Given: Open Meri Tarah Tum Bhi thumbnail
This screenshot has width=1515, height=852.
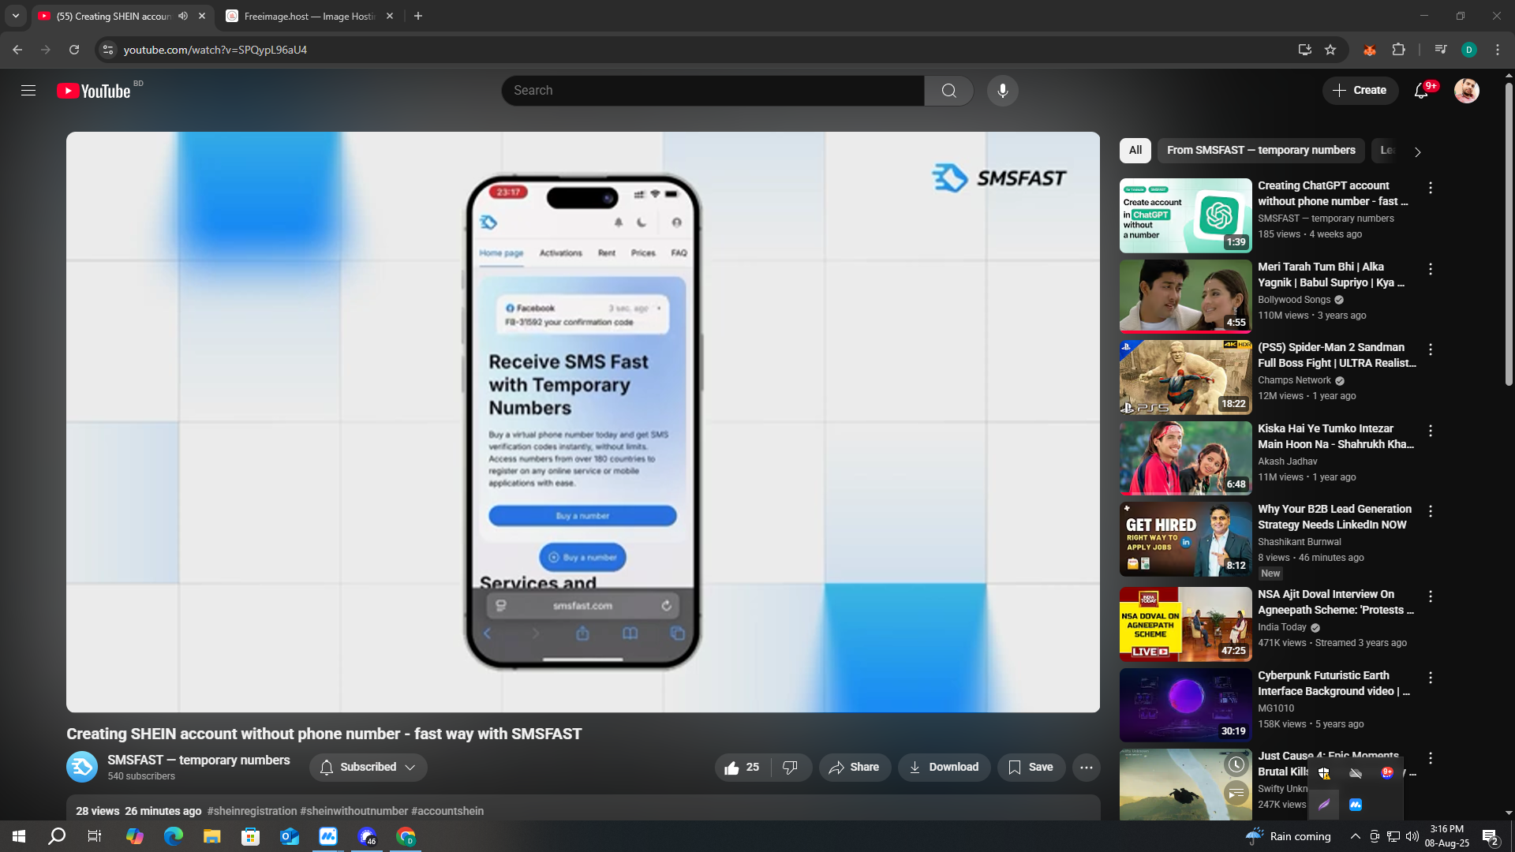Looking at the screenshot, I should coord(1185,297).
